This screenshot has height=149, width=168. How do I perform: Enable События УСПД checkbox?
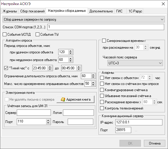tap(5, 35)
